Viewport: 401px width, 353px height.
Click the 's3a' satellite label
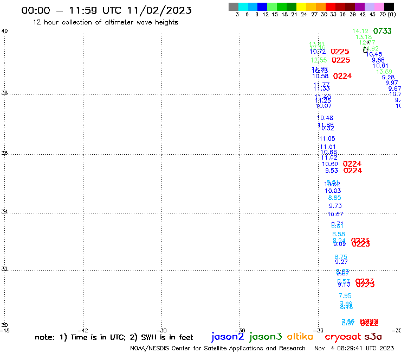pyautogui.click(x=373, y=337)
